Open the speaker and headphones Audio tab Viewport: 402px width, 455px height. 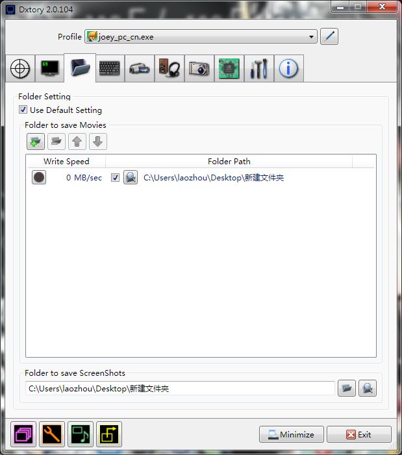point(170,69)
